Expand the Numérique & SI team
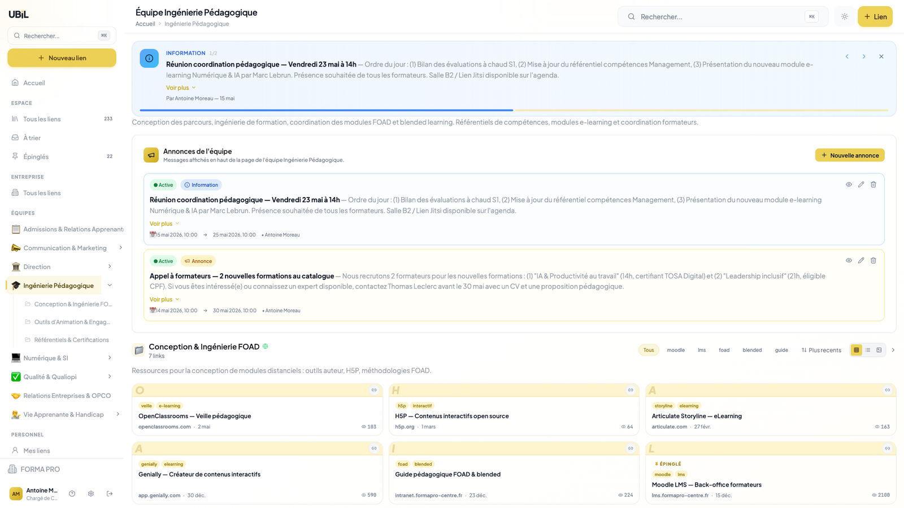 coord(110,358)
